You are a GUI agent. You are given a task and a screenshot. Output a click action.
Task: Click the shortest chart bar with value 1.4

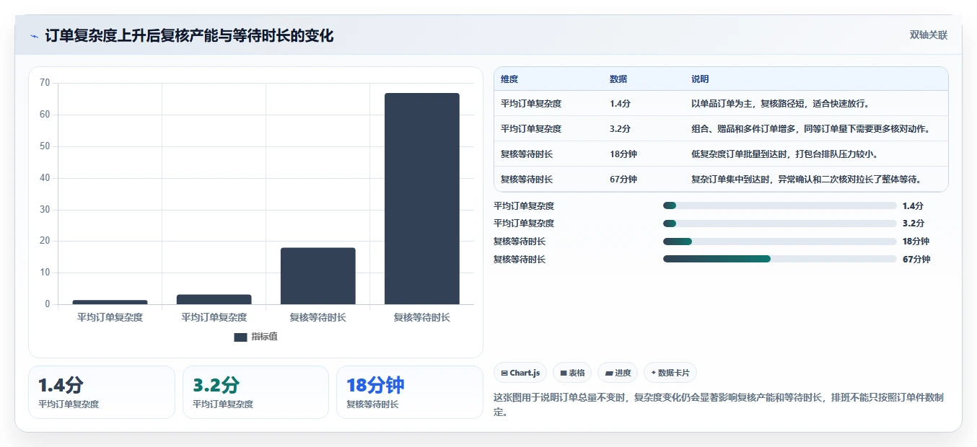pyautogui.click(x=110, y=302)
